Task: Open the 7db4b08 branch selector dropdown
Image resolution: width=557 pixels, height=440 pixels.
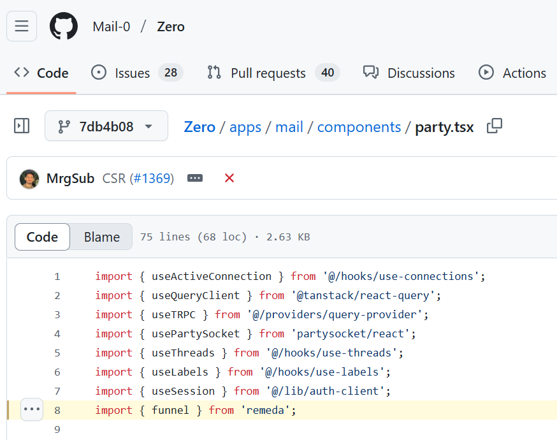Action: click(x=106, y=126)
